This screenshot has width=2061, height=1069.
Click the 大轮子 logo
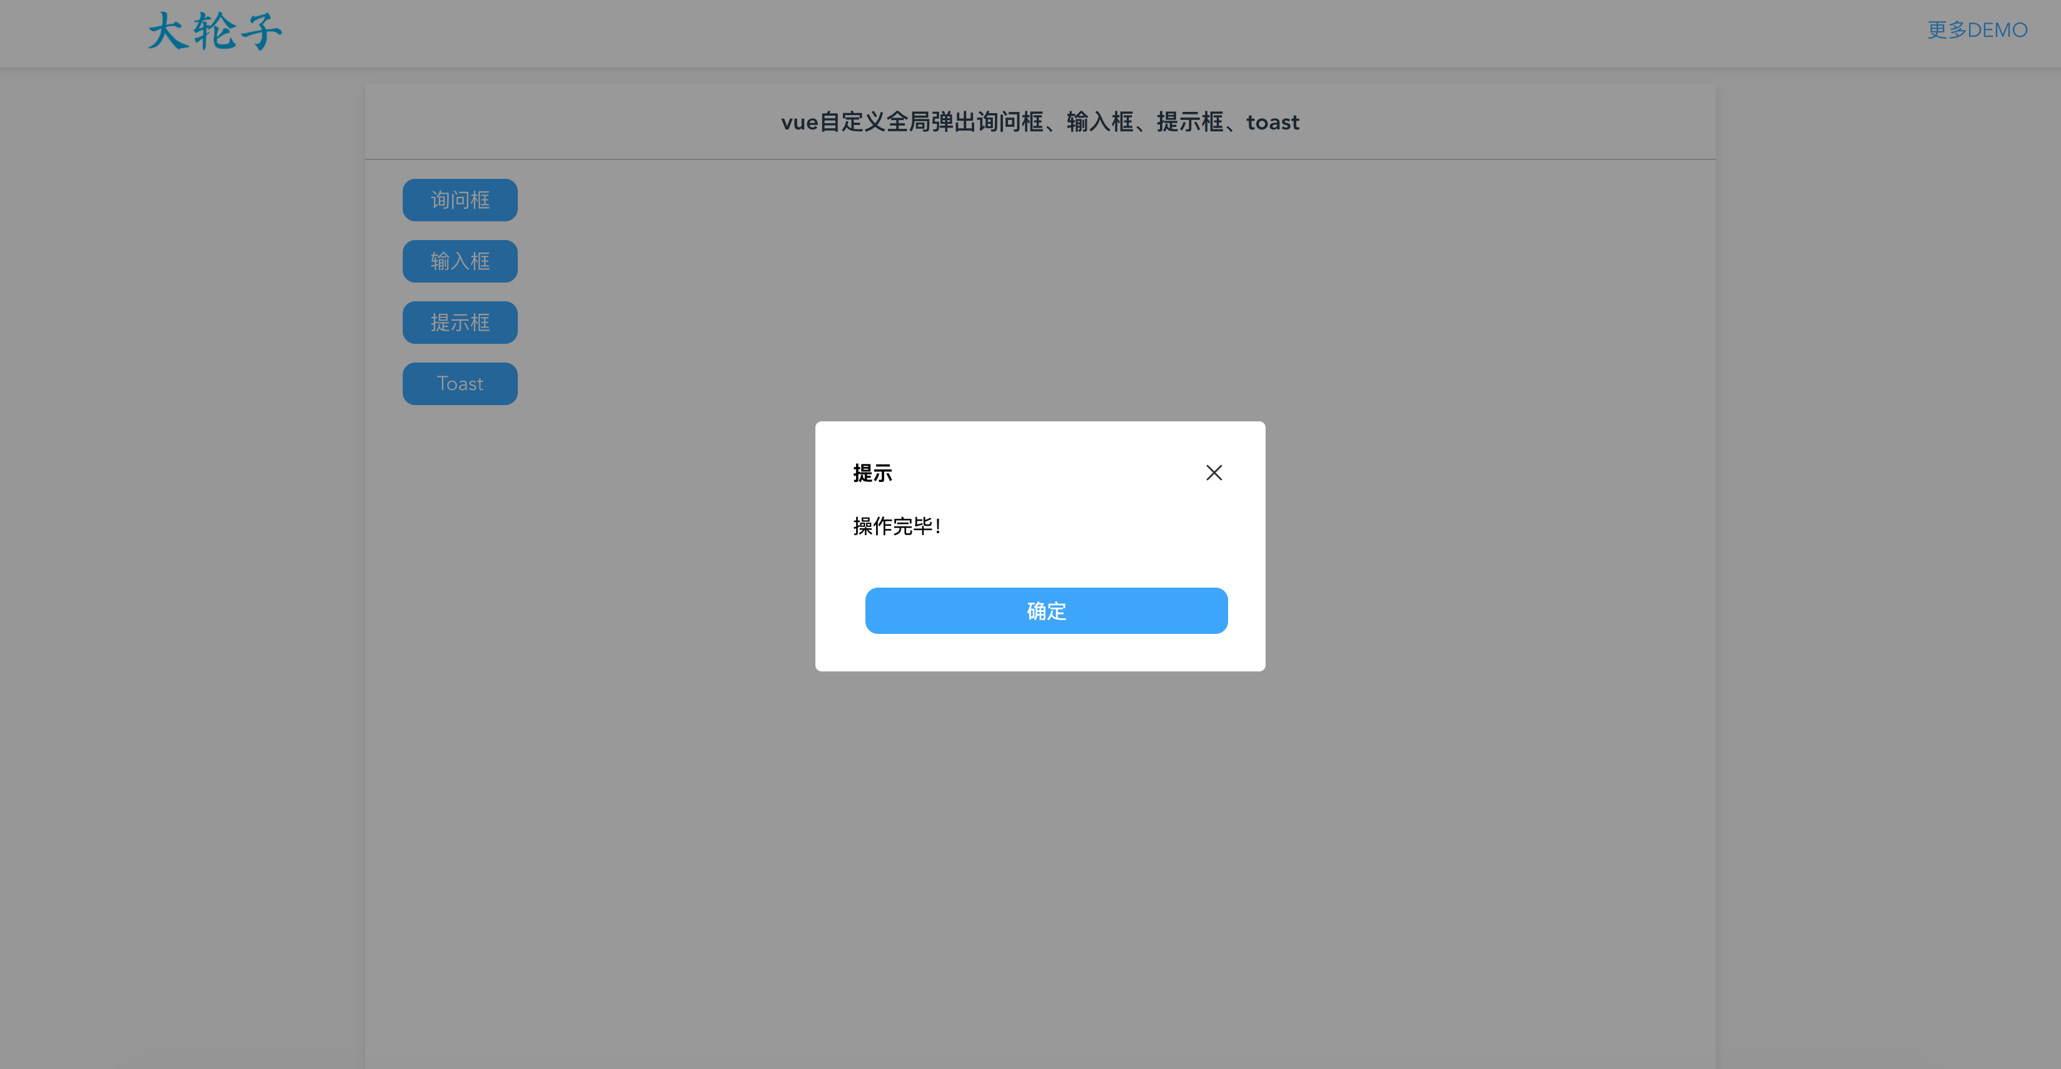[214, 32]
